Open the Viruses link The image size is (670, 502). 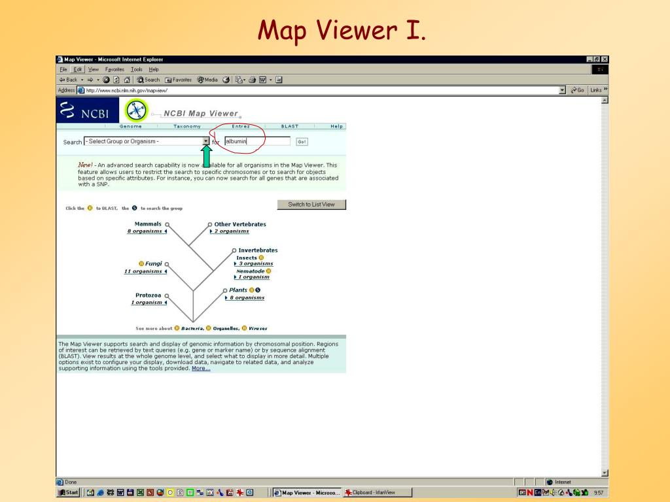[x=258, y=328]
